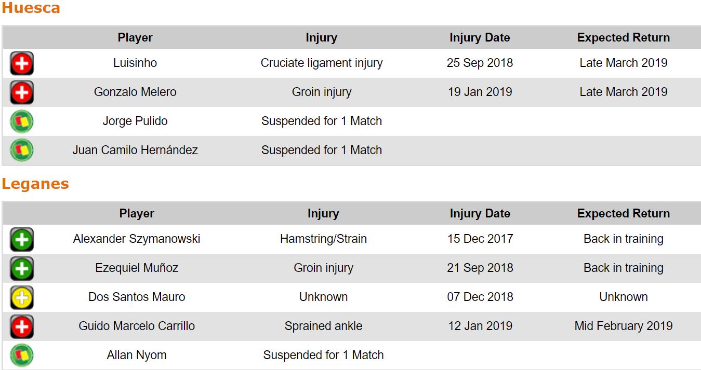Select player name Guido Marcelo Carrillo
The image size is (701, 370).
coord(137,326)
